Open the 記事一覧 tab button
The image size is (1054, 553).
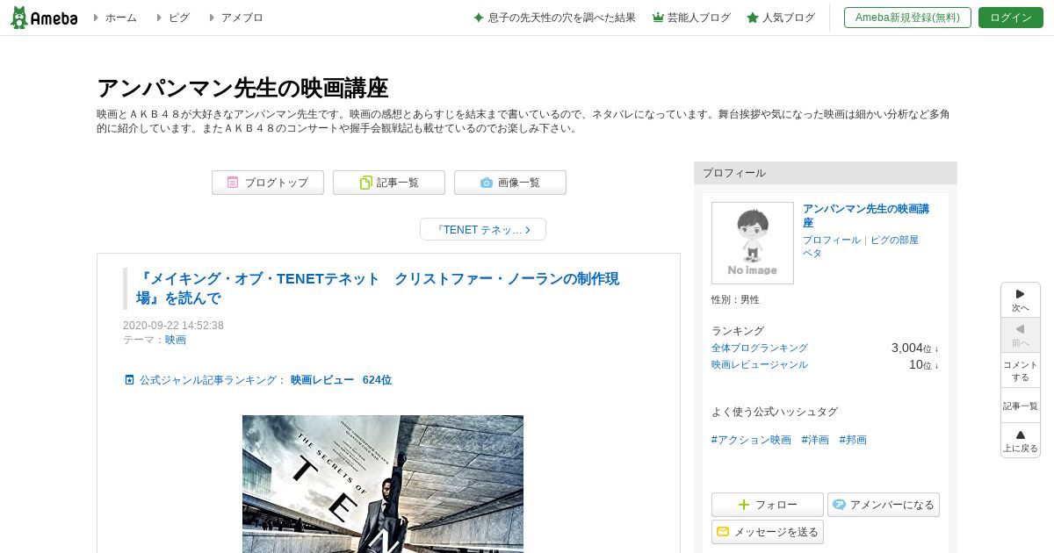[389, 183]
